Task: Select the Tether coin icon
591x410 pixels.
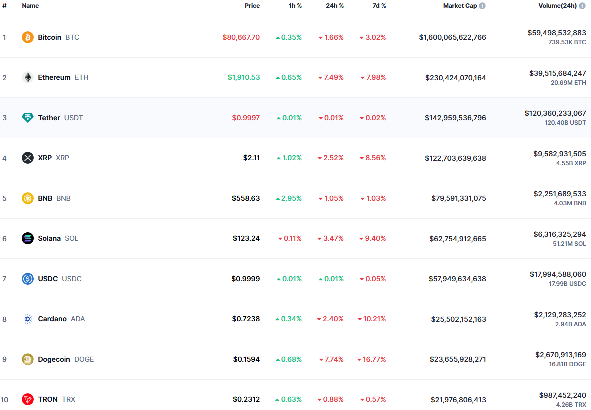Action: click(x=28, y=118)
